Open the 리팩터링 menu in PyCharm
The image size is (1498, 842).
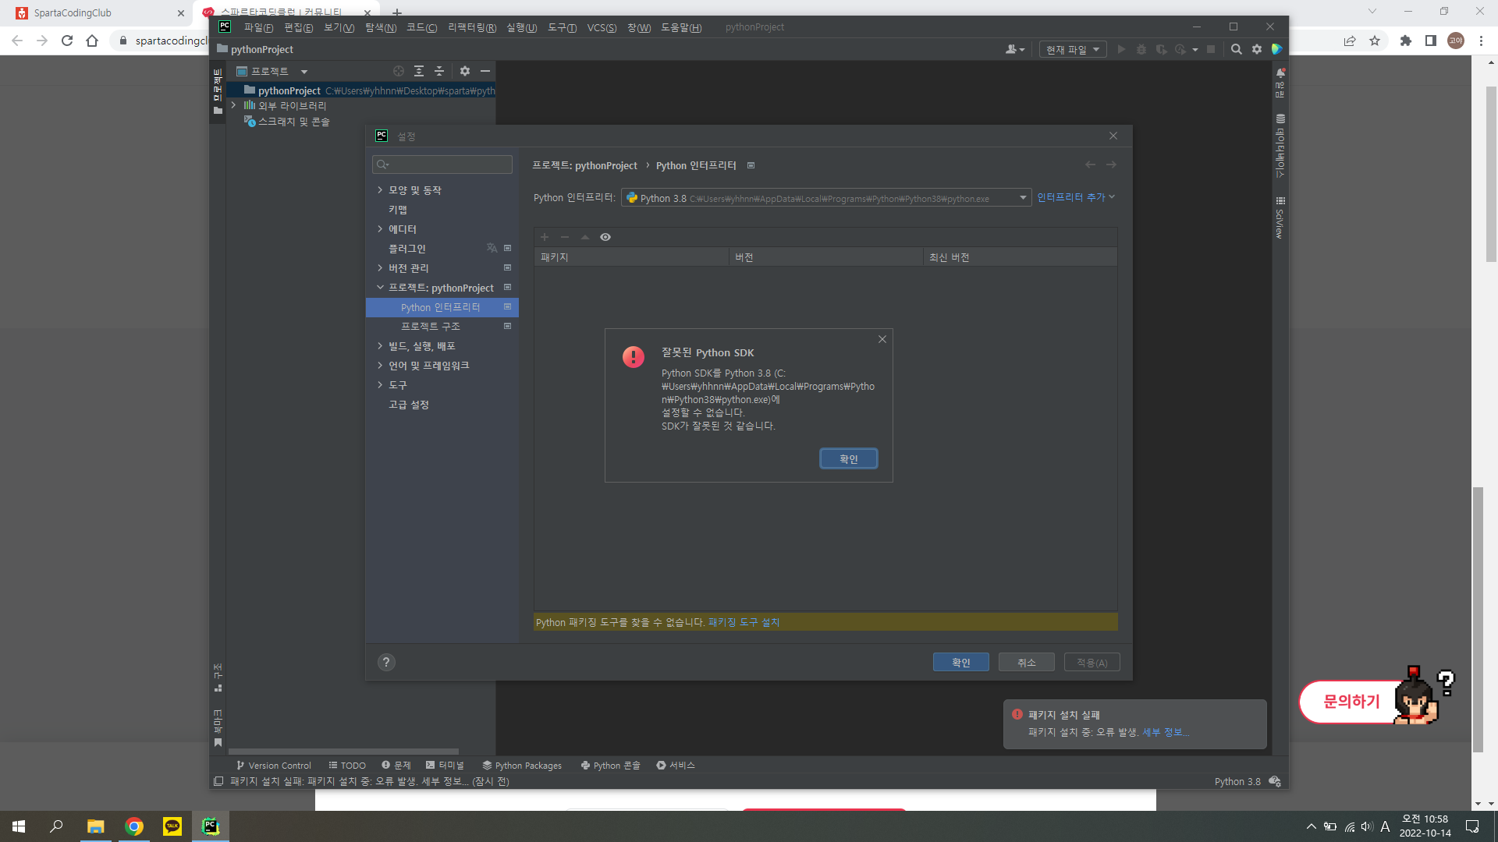pos(472,27)
